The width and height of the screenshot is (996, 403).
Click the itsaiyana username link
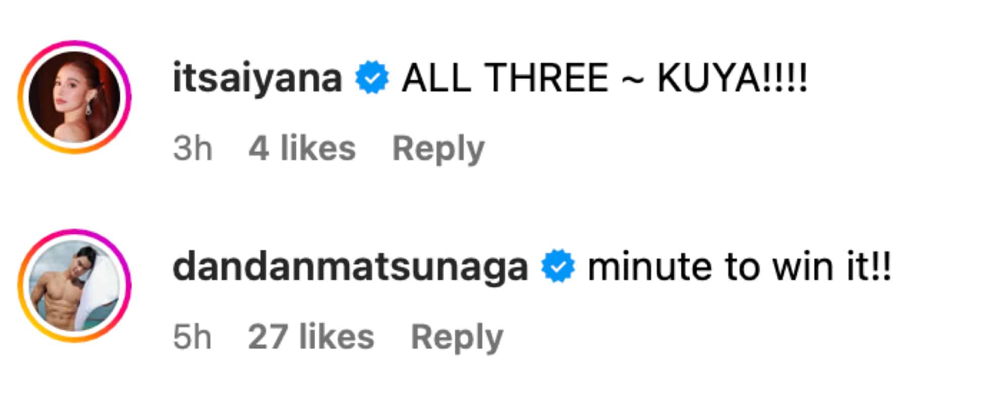(257, 79)
